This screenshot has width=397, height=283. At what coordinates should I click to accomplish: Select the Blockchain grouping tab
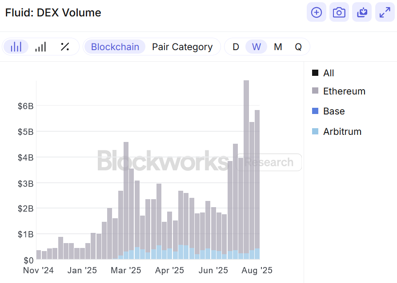115,47
